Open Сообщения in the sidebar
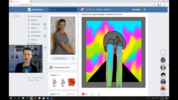Screen dimensions: 178x100 [35, 24]
